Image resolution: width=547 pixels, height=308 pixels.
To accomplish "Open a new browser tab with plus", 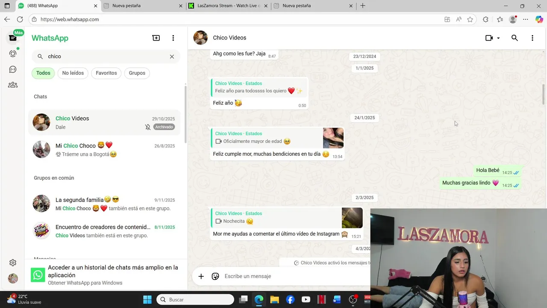I will click(363, 6).
